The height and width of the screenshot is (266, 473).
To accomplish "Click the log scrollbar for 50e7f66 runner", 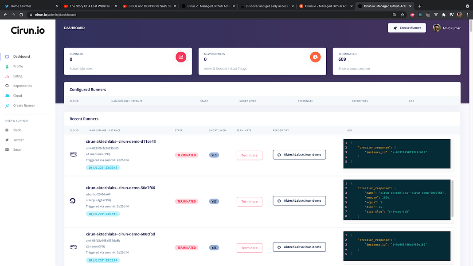I will 453,199.
